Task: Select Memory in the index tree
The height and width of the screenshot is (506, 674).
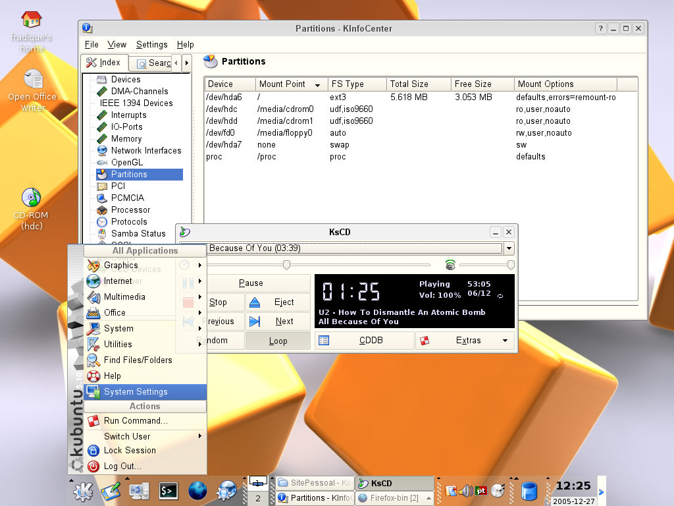Action: (x=126, y=139)
